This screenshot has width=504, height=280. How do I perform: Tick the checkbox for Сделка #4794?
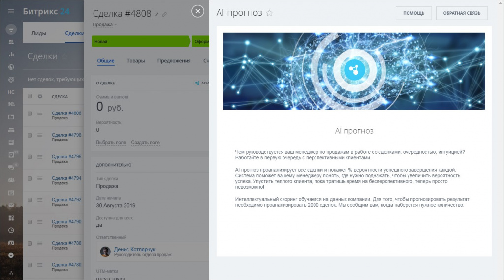[30, 178]
